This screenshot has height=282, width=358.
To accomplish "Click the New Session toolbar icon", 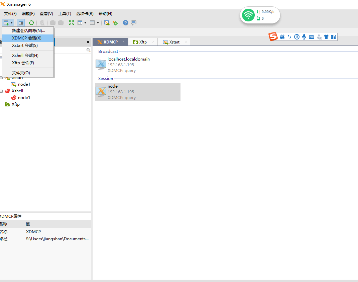I will pyautogui.click(x=6, y=23).
